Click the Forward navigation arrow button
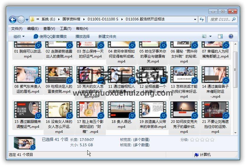The width and height of the screenshot is (246, 166). point(21,19)
